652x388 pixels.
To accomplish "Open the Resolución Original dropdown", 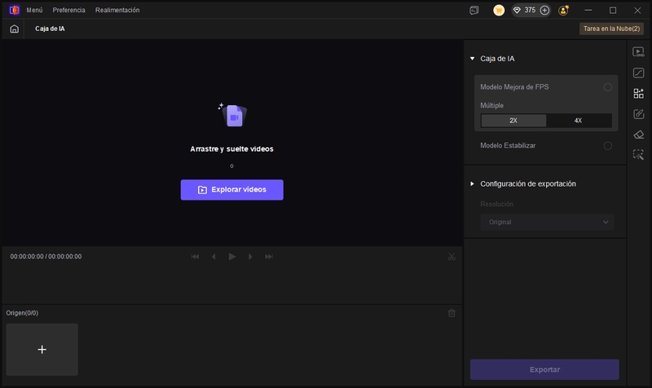I will pyautogui.click(x=547, y=222).
